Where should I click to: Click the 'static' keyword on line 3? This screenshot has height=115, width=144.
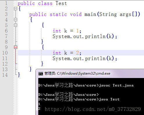tap(58, 15)
